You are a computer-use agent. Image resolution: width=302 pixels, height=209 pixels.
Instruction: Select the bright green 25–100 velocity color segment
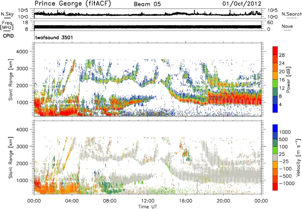(x=275, y=150)
